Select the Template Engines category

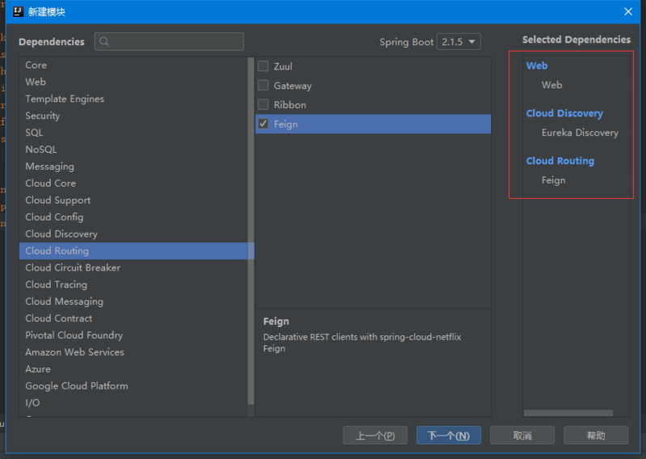65,99
